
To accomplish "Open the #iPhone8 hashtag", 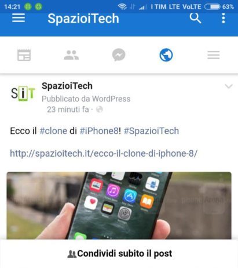I will click(x=99, y=131).
